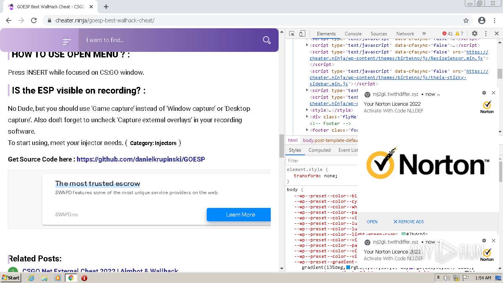
Task: Click the browser back arrow
Action: (x=9, y=20)
